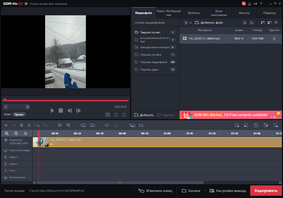The height and width of the screenshot is (198, 283).
Task: Filter media list by audio note icon
Action: point(276,23)
